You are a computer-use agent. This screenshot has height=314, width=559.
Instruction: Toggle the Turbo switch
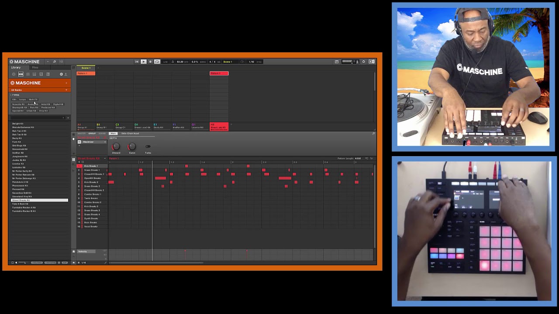[x=148, y=147]
